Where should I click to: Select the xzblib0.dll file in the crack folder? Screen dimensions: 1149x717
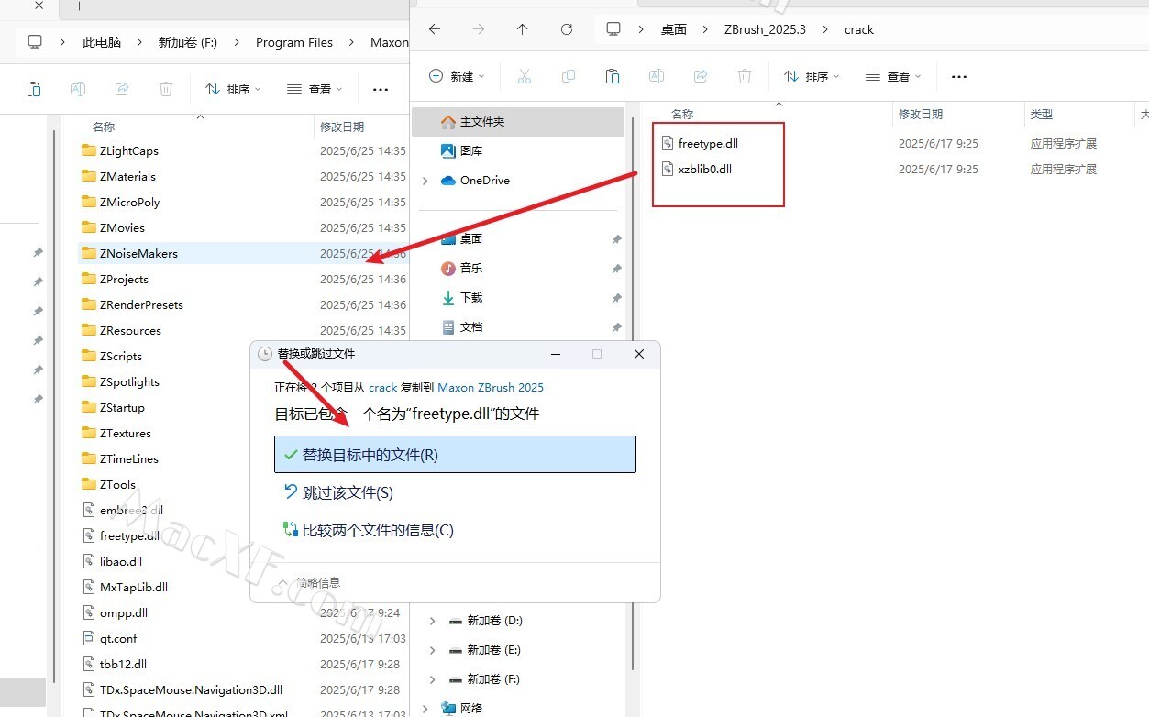pos(705,169)
